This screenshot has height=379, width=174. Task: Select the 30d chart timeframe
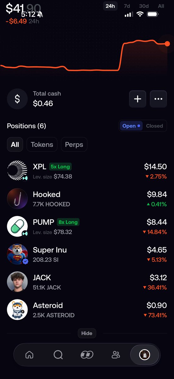coord(144,6)
